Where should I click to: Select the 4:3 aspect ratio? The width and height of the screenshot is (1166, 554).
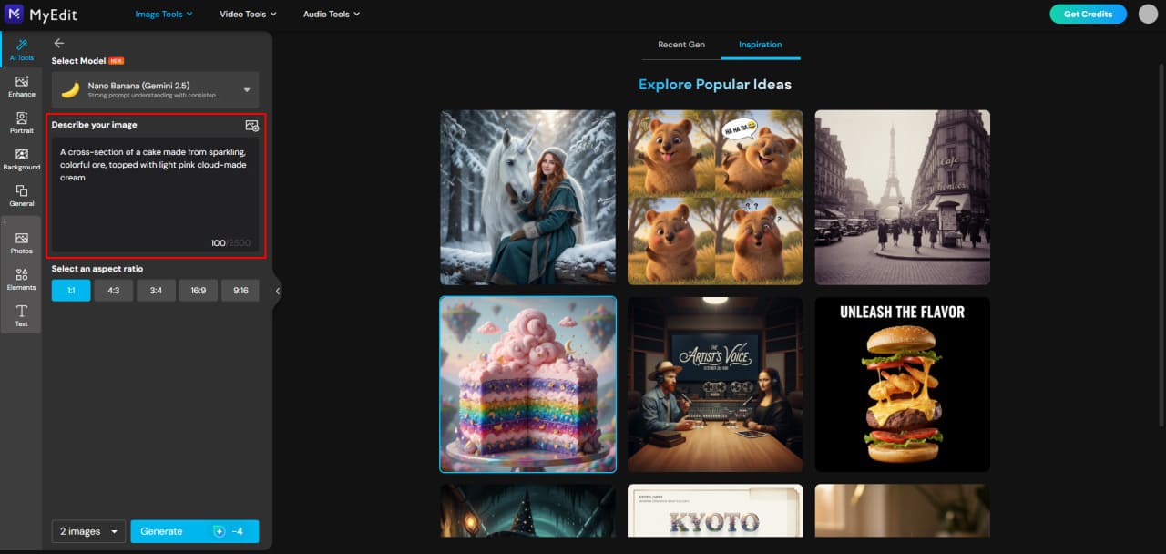tap(114, 291)
